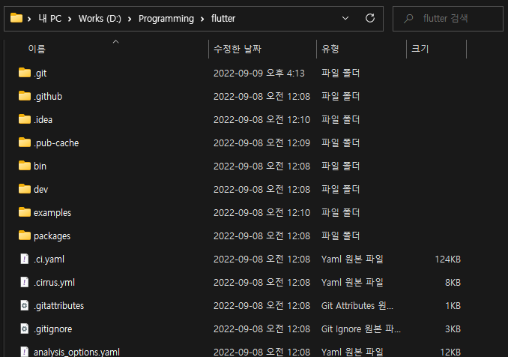This screenshot has height=357, width=508.
Task: Click the bin folder name
Action: coord(40,166)
